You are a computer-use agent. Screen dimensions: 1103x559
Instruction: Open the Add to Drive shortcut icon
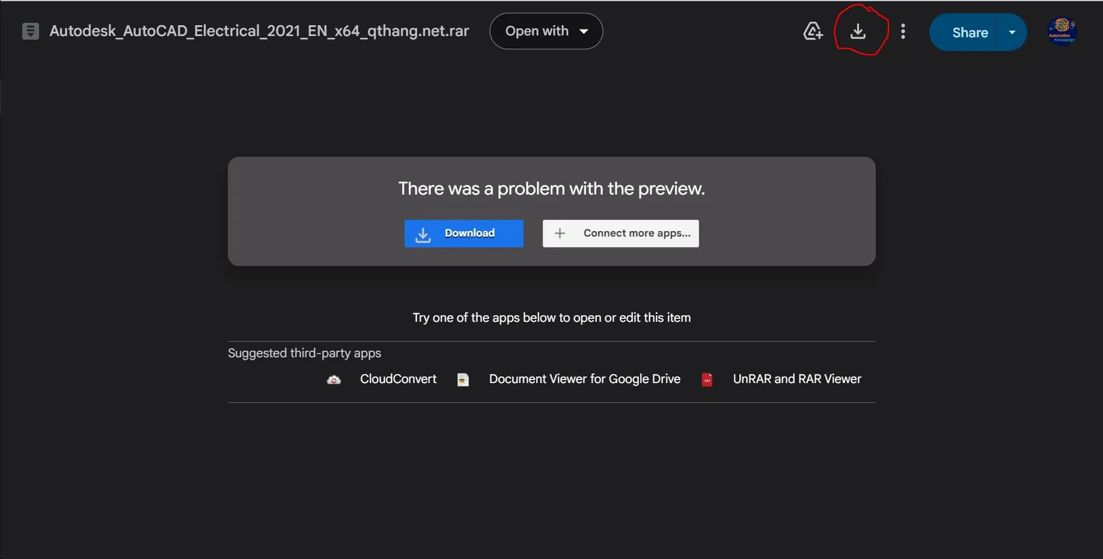click(813, 31)
